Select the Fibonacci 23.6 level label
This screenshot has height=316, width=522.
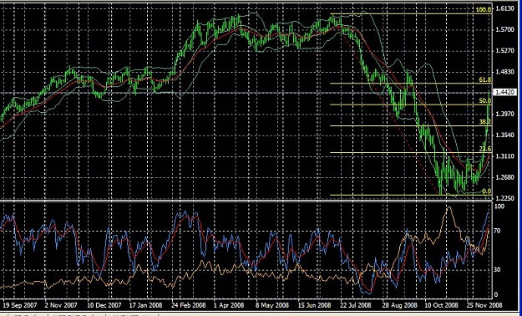(x=484, y=148)
